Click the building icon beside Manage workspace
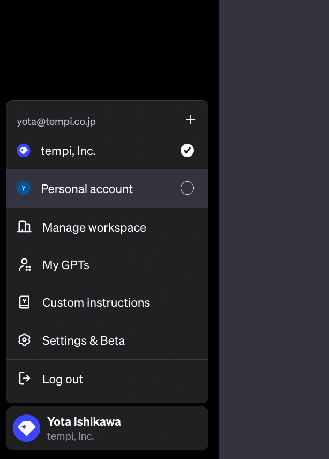Image resolution: width=329 pixels, height=459 pixels. coord(24,227)
